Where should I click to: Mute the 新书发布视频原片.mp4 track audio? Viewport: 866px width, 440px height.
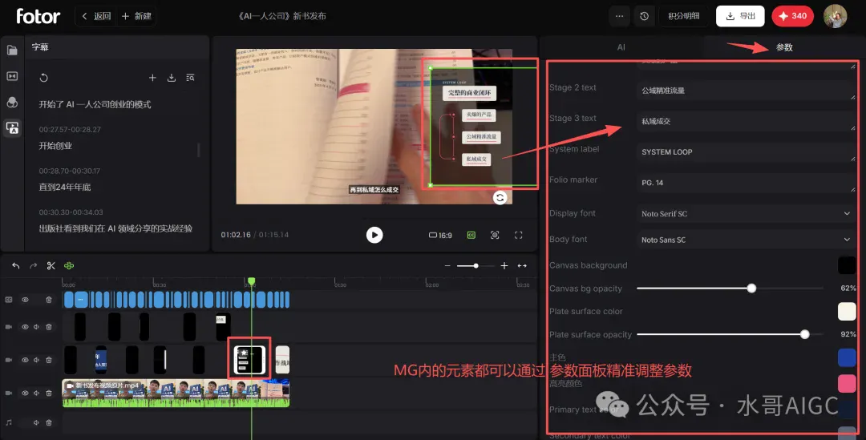[x=36, y=393]
